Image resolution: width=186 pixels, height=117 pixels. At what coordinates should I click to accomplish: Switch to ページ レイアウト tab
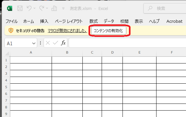coord(69,21)
